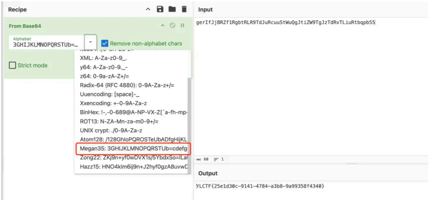Click the Alphabet input field
The height and width of the screenshot is (200, 430).
point(47,42)
